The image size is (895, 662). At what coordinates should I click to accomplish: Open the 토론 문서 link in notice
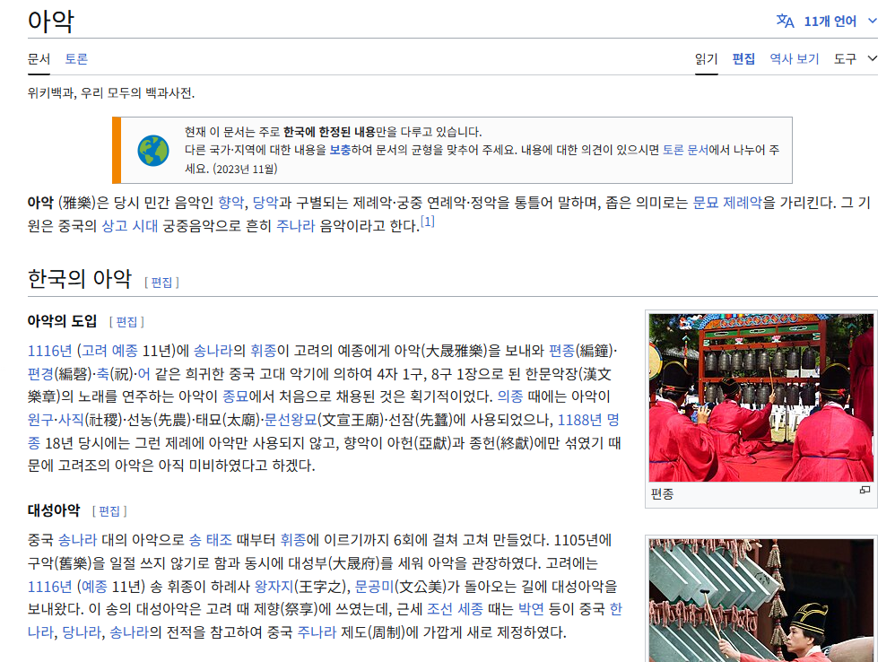pos(685,150)
